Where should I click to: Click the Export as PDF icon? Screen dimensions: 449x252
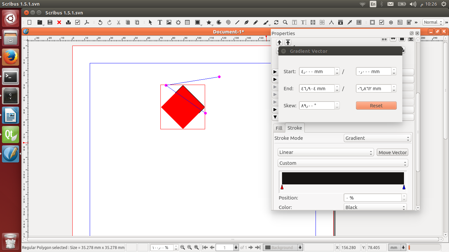(87, 22)
